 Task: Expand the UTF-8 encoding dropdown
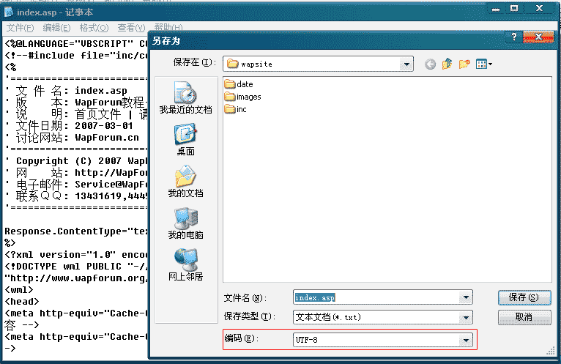point(465,340)
